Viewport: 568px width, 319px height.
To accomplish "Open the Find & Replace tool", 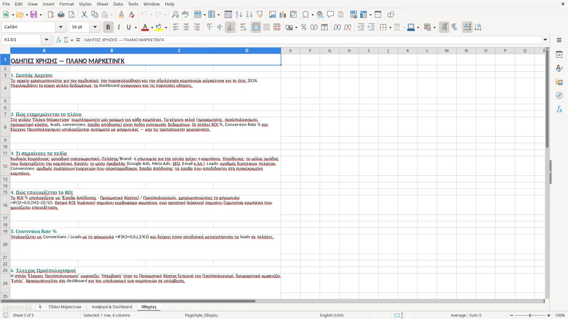I will tap(175, 15).
